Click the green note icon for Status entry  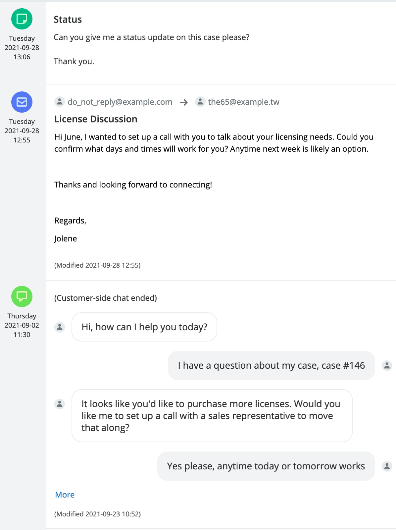point(22,19)
